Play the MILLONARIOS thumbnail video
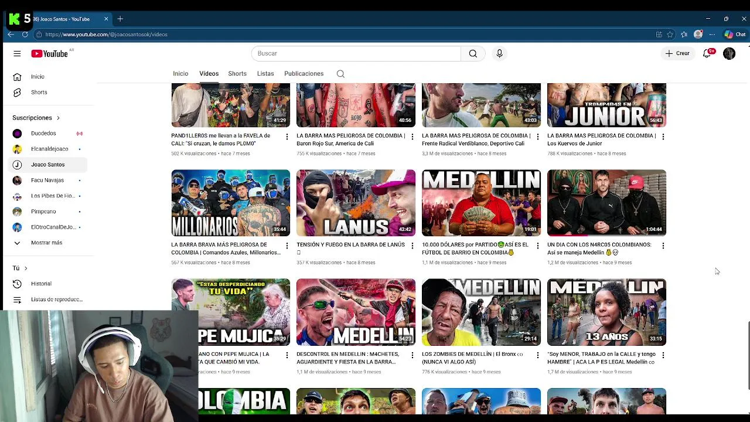This screenshot has width=750, height=422. click(x=230, y=203)
